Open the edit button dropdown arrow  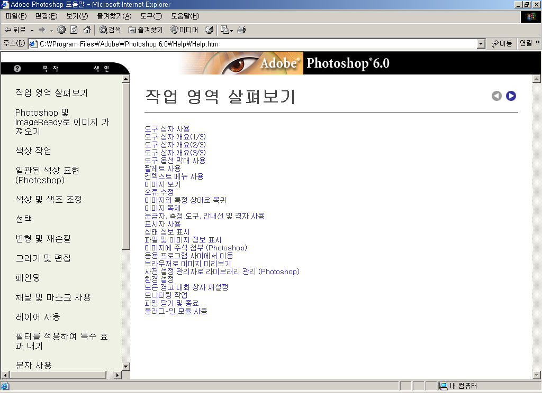pyautogui.click(x=232, y=31)
